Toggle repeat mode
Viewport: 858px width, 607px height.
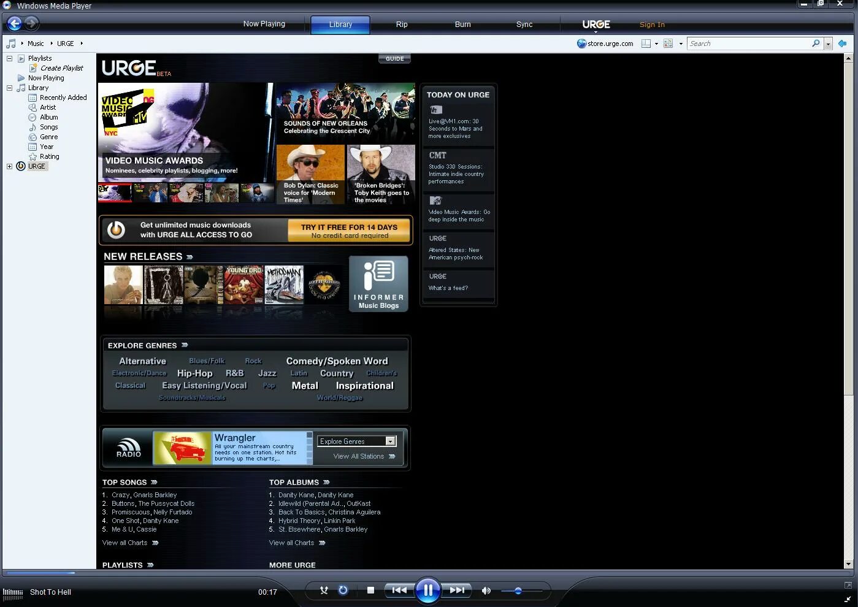[343, 590]
